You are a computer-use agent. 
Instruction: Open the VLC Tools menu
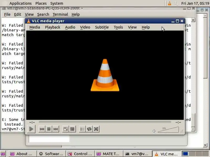pyautogui.click(x=118, y=27)
